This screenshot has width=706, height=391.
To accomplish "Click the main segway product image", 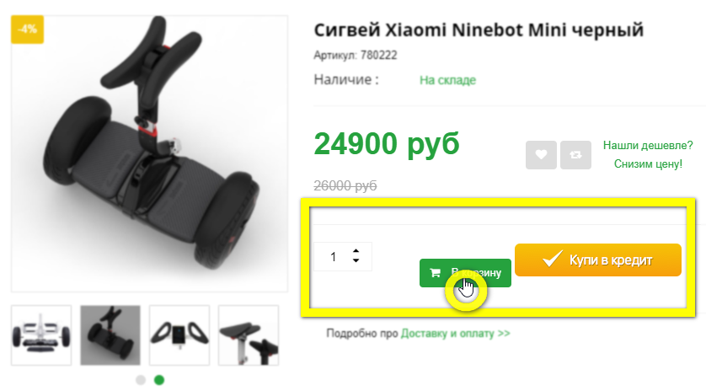I will (x=149, y=153).
